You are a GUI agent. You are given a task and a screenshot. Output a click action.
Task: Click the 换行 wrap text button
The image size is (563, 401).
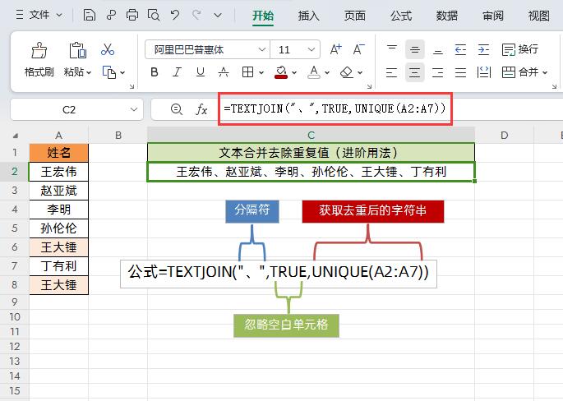click(520, 49)
